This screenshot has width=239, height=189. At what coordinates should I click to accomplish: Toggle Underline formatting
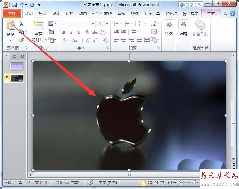tap(79, 32)
